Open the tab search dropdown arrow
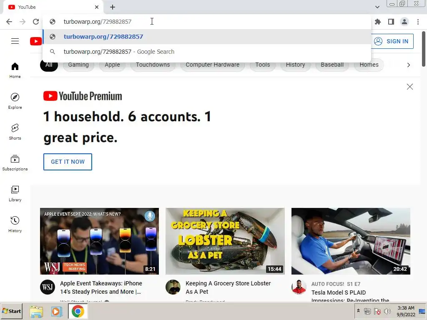 click(377, 7)
